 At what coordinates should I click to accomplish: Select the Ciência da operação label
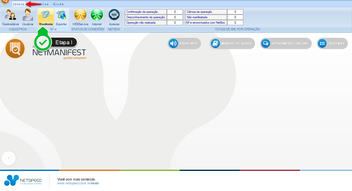[x=206, y=12]
